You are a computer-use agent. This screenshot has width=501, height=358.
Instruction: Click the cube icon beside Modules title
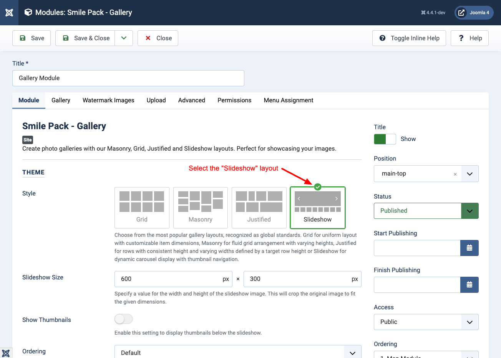coord(28,12)
